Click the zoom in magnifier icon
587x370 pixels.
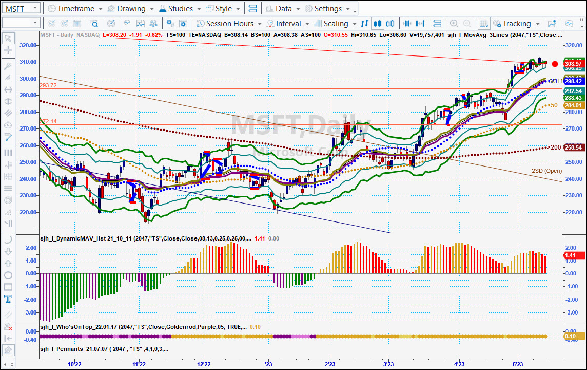click(x=454, y=24)
